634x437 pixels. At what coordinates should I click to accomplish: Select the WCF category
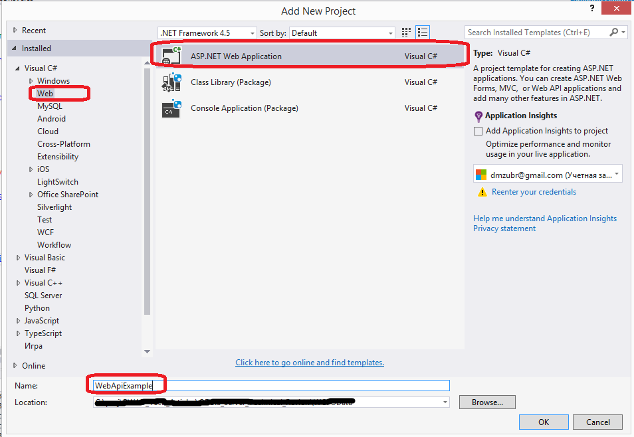[x=45, y=232]
